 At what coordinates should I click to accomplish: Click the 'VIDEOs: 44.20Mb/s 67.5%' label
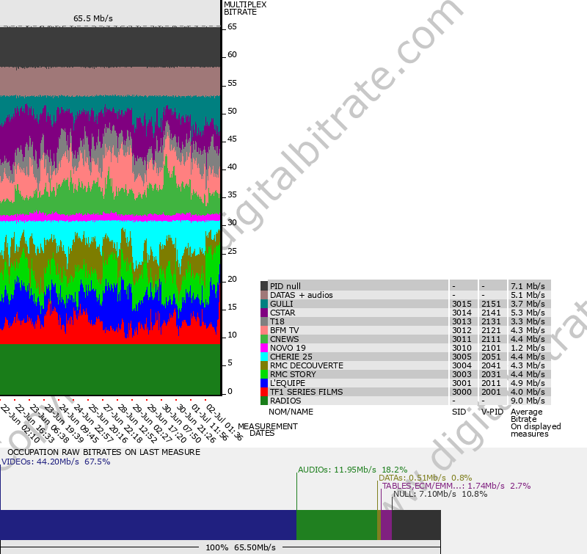(x=56, y=462)
